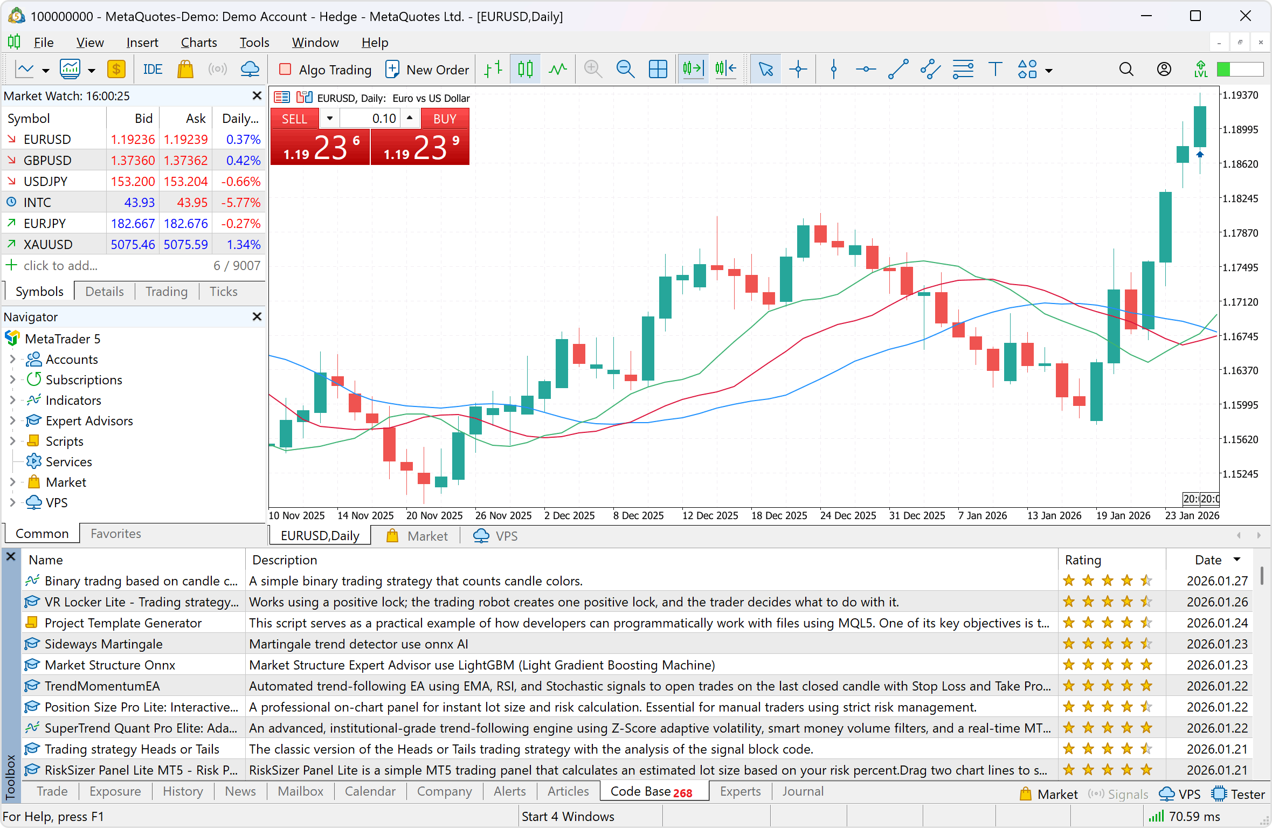This screenshot has height=828, width=1272.
Task: Open the VPS cloud toolbar icon
Action: pos(250,70)
